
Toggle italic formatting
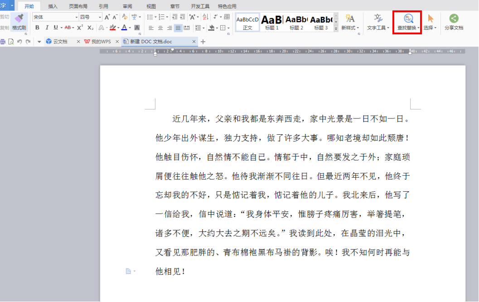pyautogui.click(x=47, y=27)
